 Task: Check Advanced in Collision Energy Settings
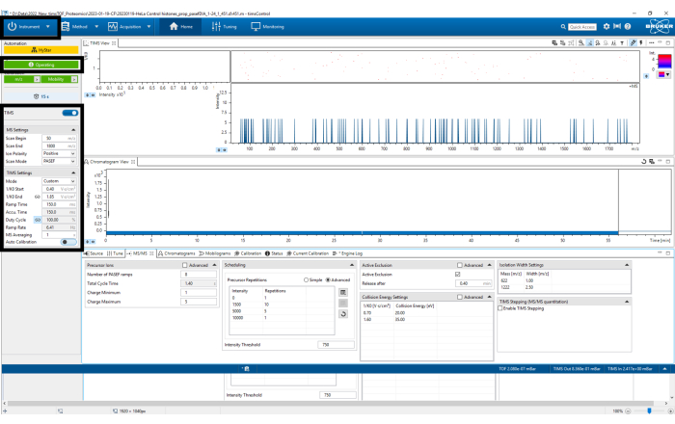pyautogui.click(x=460, y=297)
